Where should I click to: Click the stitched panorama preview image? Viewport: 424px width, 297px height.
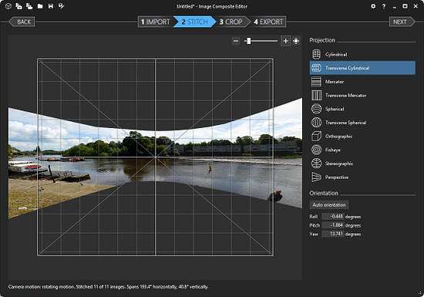click(155, 158)
